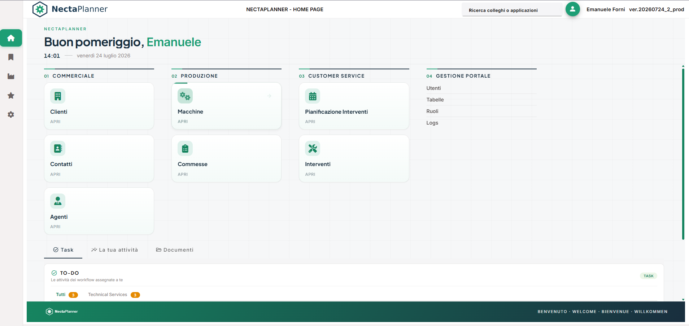
Task: Open the Agenti card
Action: 99,211
